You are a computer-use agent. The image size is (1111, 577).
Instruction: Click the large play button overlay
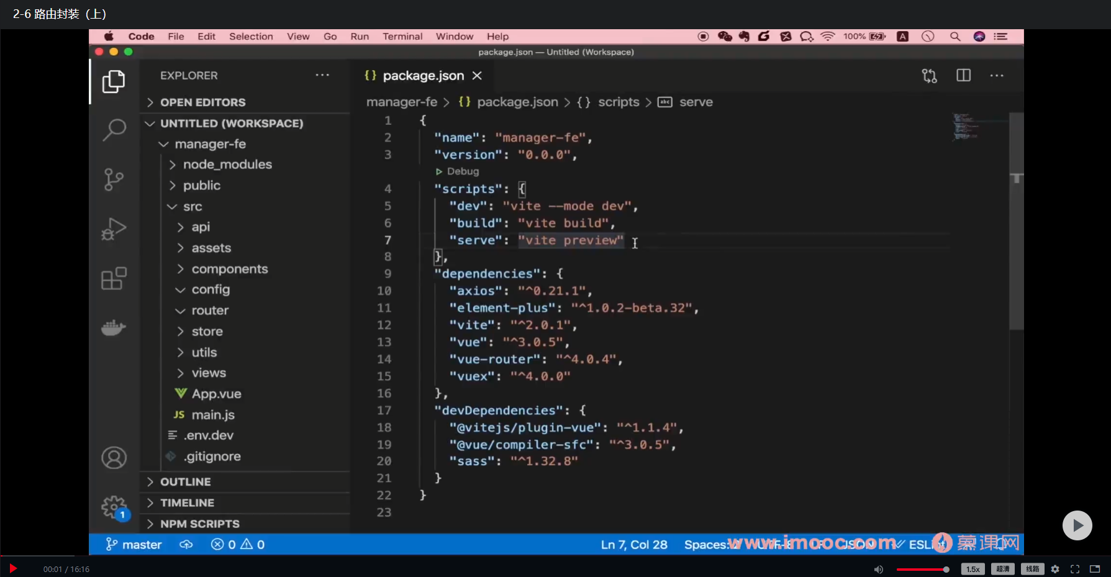coord(1077,525)
